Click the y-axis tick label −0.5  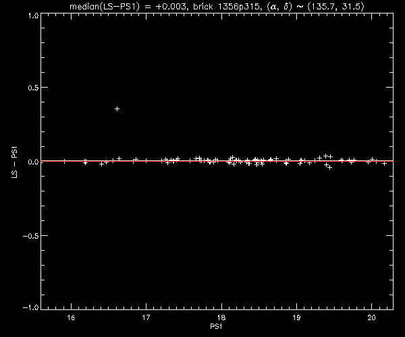[31, 236]
